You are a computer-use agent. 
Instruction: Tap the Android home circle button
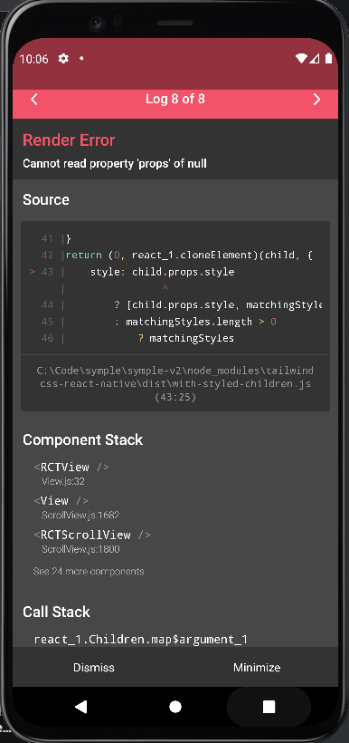tap(175, 707)
